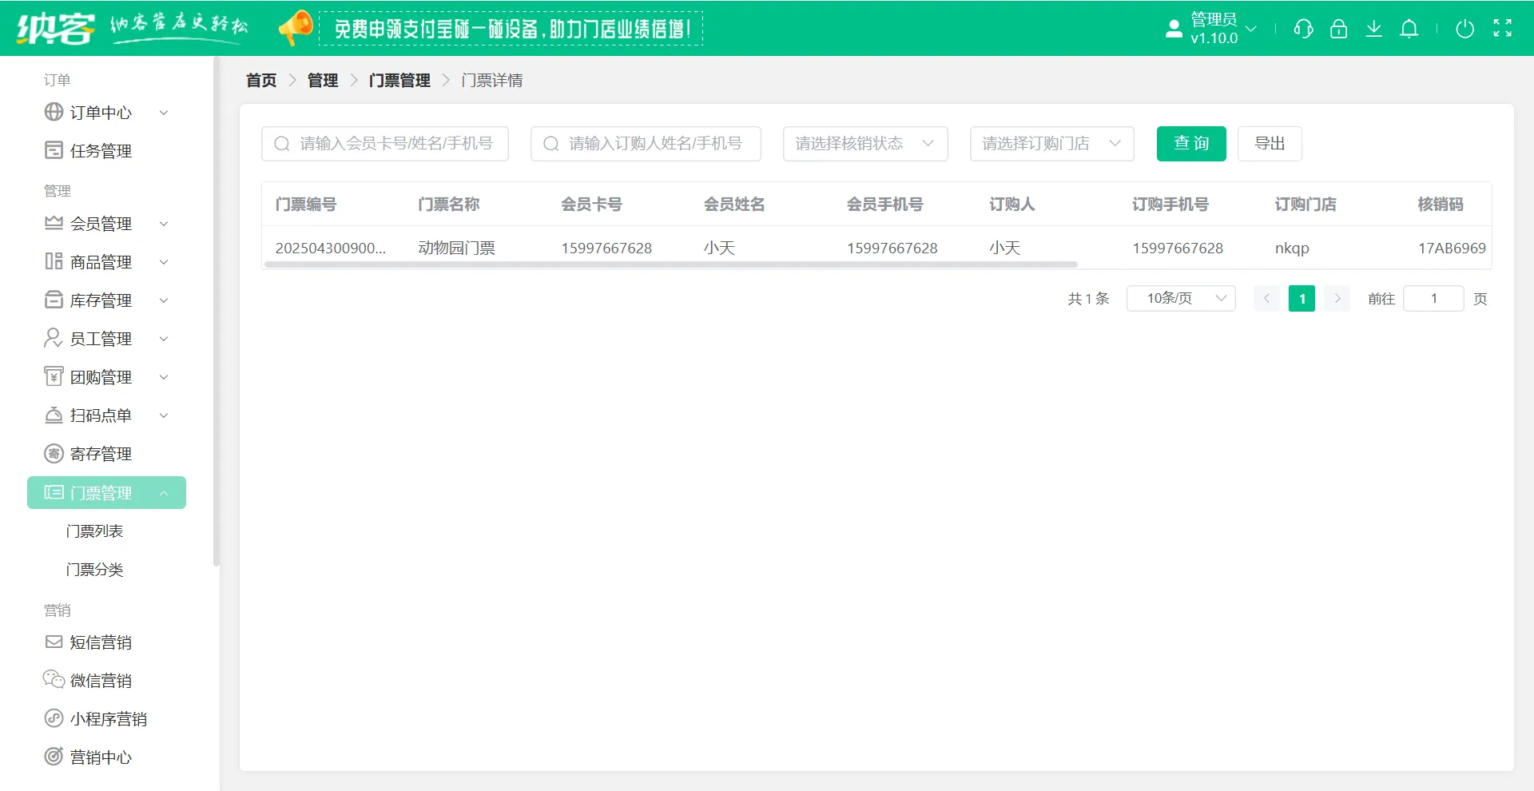
Task: Click the nkqp store cell
Action: [1292, 248]
